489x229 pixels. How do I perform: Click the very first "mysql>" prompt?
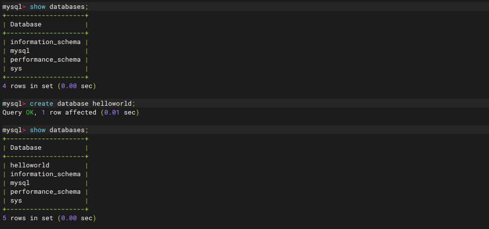pyautogui.click(x=14, y=7)
